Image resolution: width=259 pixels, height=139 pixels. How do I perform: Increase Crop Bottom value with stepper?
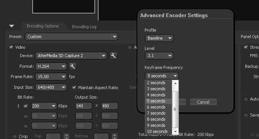pos(114,135)
